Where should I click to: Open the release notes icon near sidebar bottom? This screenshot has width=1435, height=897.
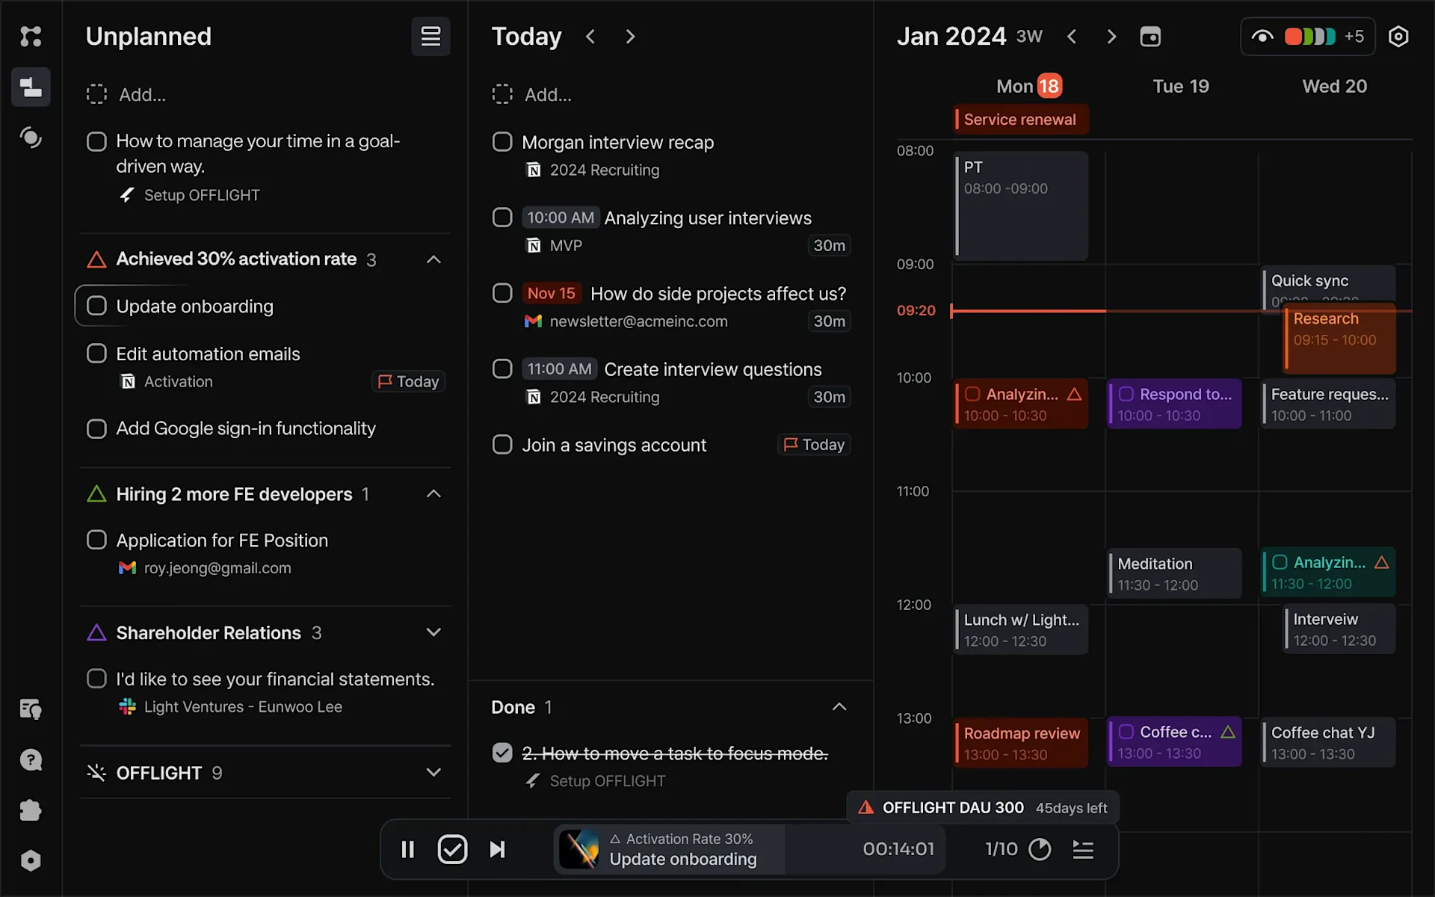(31, 709)
